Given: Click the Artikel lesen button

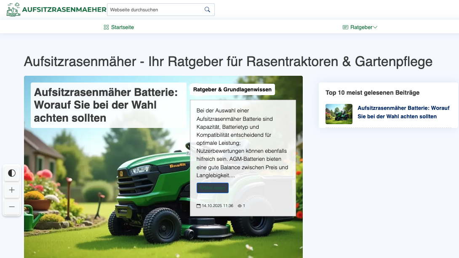Looking at the screenshot, I should [212, 188].
